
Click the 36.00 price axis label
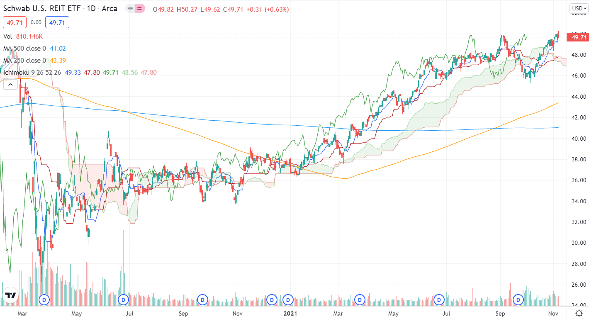point(578,180)
